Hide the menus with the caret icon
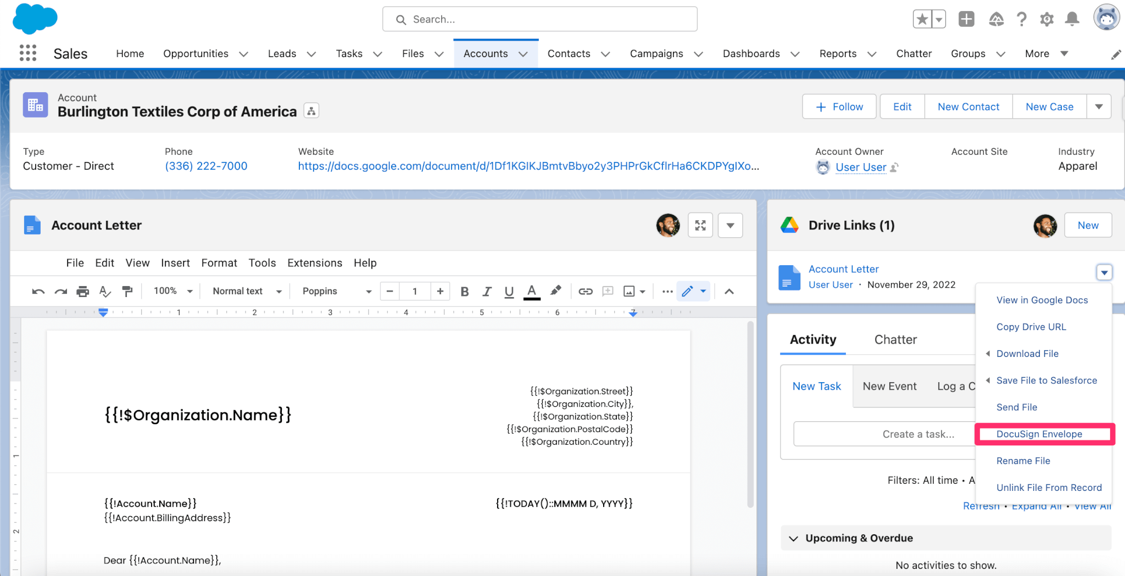The image size is (1125, 576). [729, 292]
